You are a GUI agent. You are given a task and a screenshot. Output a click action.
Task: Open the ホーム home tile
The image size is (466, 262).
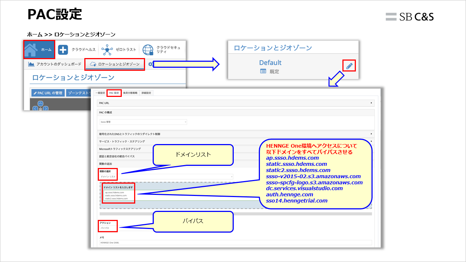pos(39,49)
